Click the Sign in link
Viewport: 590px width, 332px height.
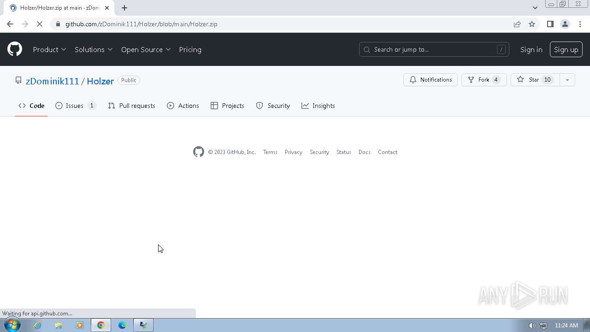point(531,49)
